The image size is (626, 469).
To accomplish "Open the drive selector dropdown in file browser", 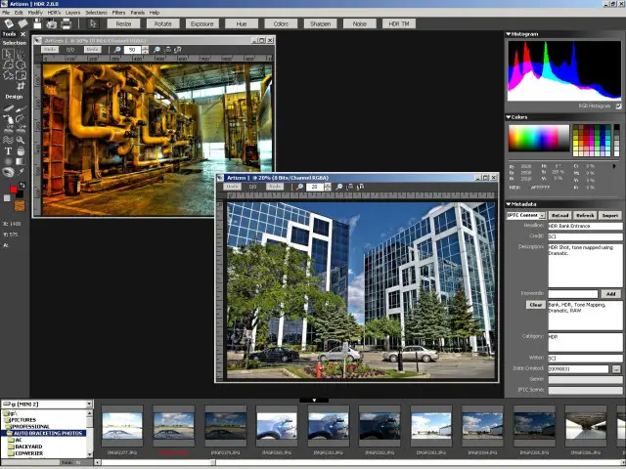I will click(88, 404).
